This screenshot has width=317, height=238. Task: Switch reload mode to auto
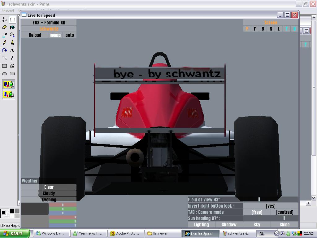70,35
